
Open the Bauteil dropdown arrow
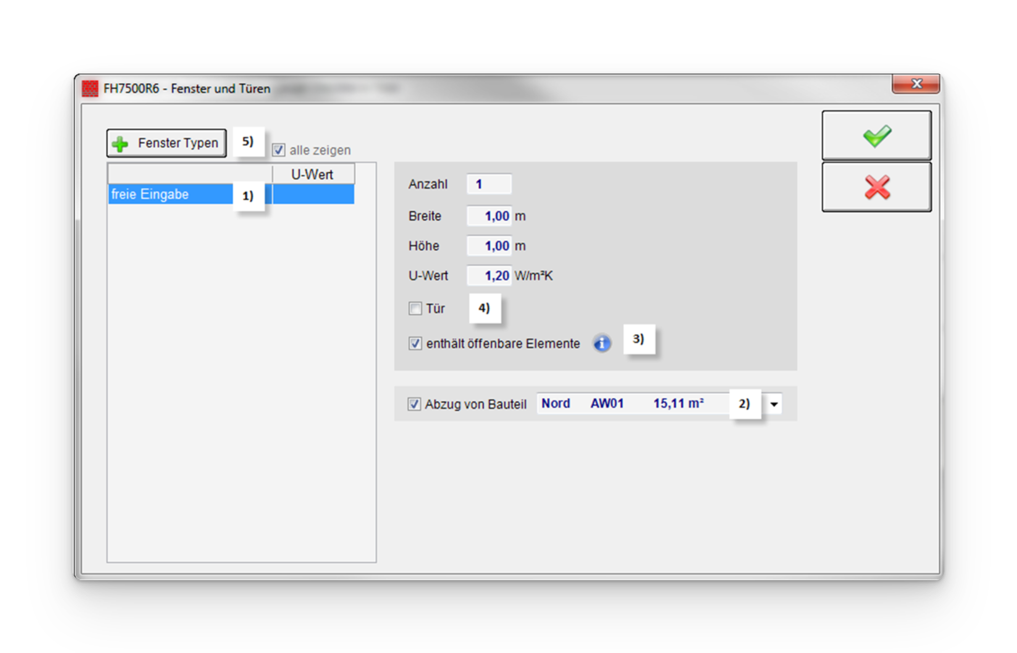pyautogui.click(x=774, y=404)
